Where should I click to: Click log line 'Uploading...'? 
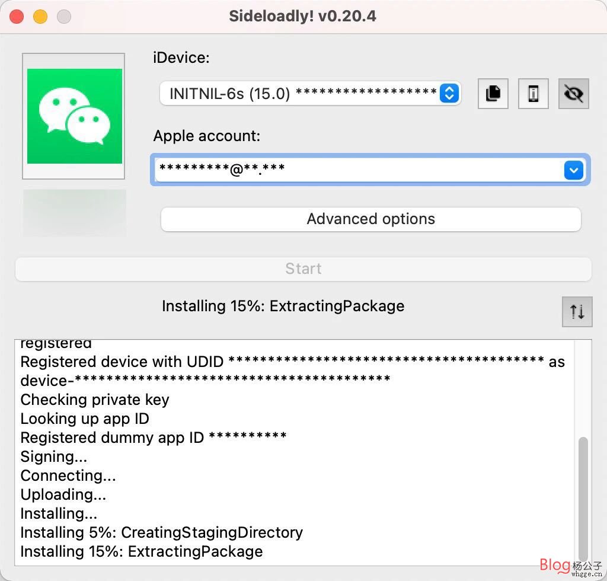(x=63, y=494)
